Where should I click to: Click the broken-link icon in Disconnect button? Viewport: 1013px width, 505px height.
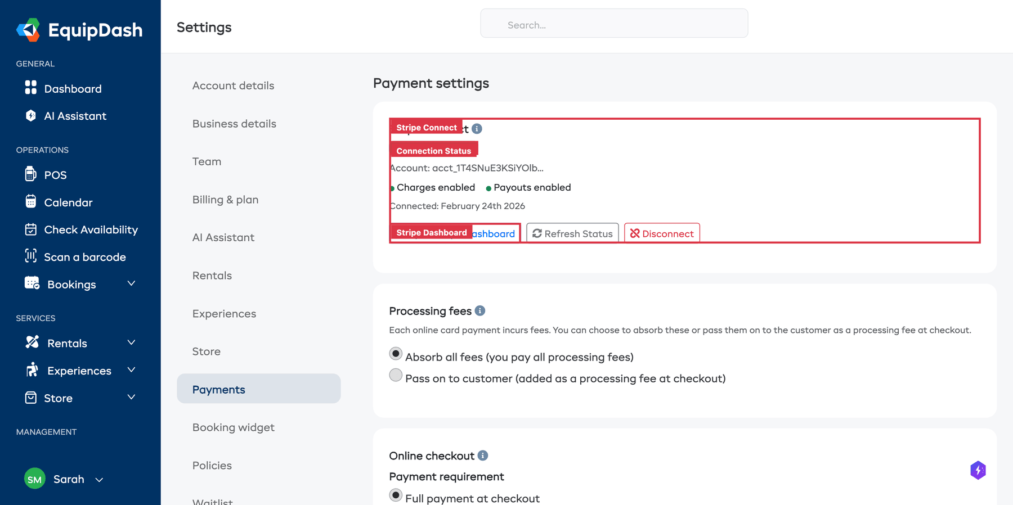pos(635,233)
